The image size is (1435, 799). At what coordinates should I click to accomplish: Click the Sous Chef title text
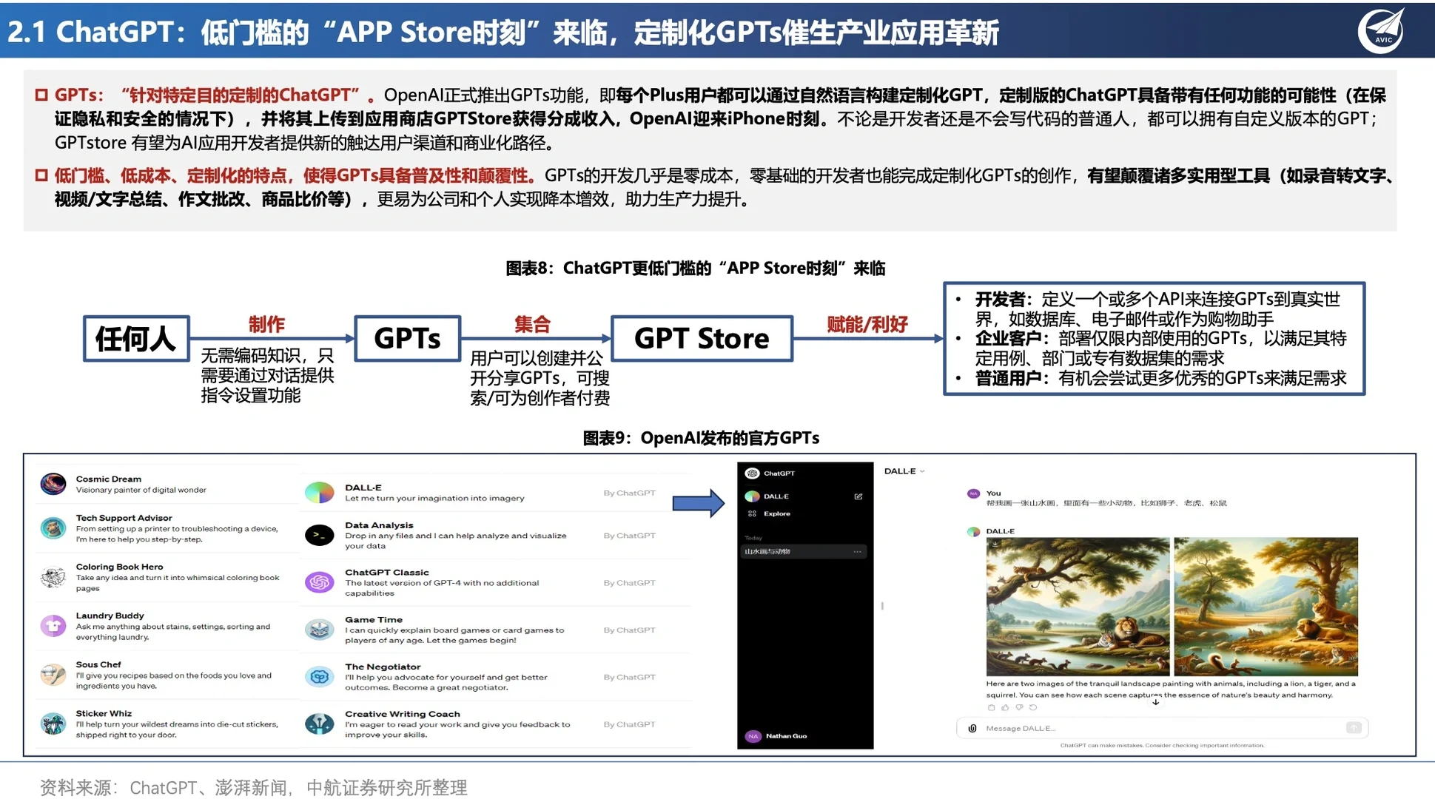(x=98, y=664)
